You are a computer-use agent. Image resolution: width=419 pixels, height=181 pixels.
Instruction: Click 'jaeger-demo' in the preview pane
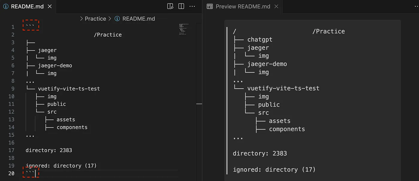coord(267,64)
